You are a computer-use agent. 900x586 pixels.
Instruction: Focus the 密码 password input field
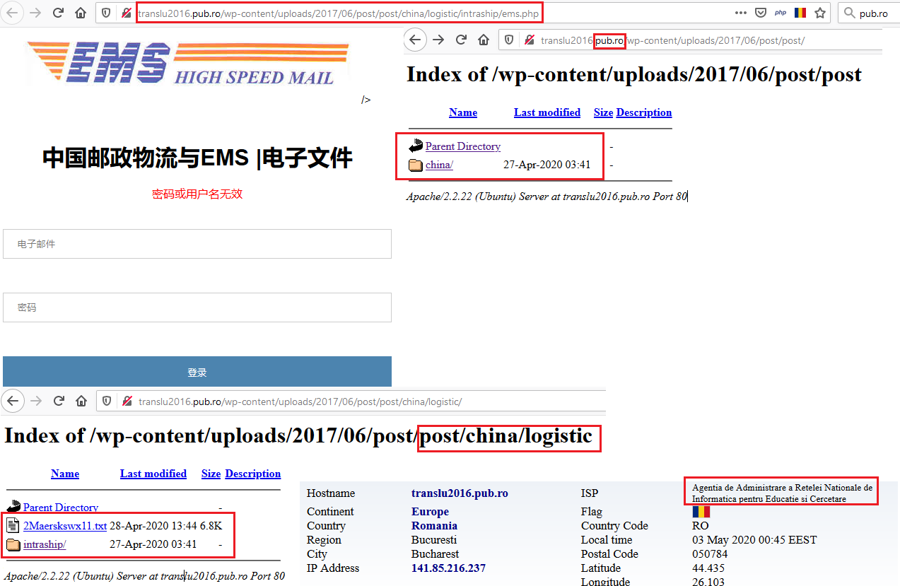(x=197, y=307)
